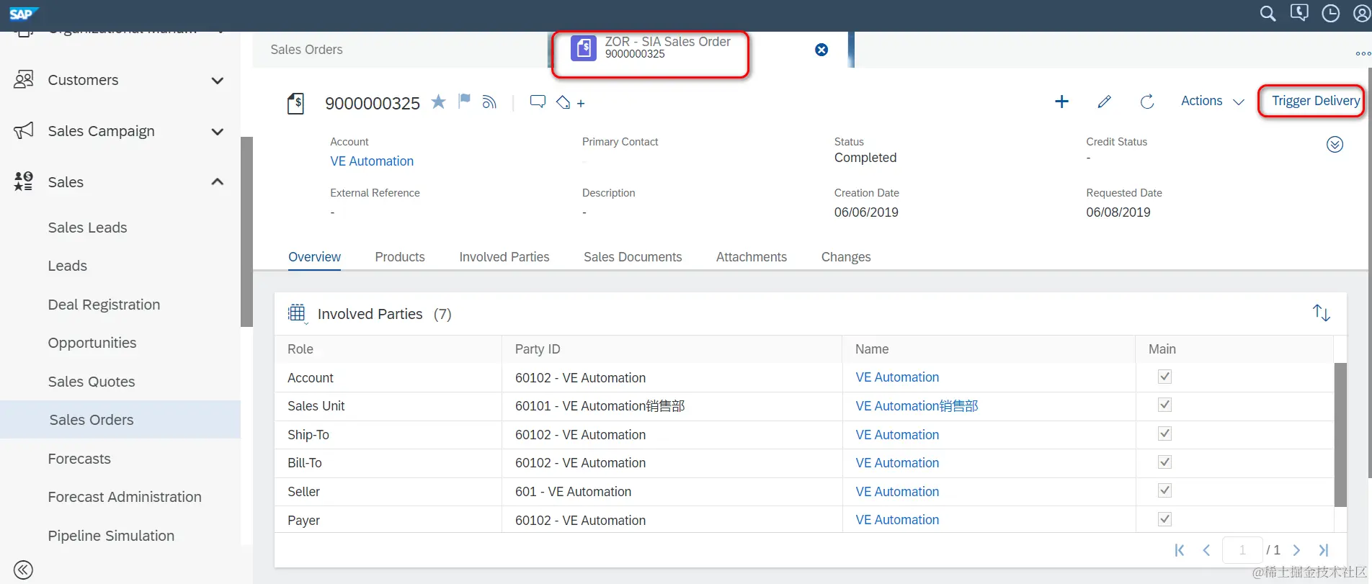Open the table view icon for Involved Parties

[296, 313]
